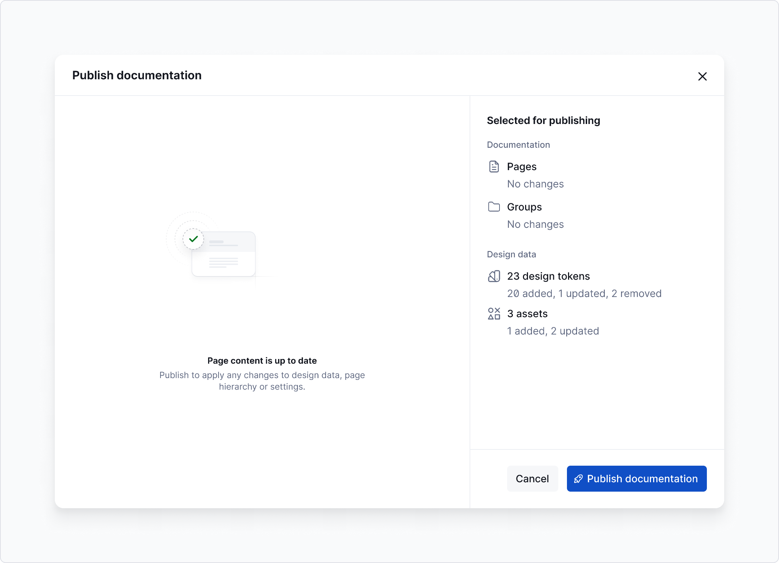Cancel the publishing dialog

click(x=532, y=479)
